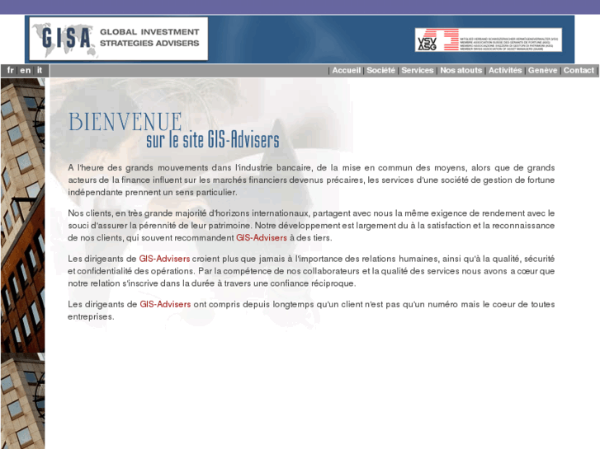Open the Nos atouts page
The width and height of the screenshot is (600, 449).
click(461, 70)
